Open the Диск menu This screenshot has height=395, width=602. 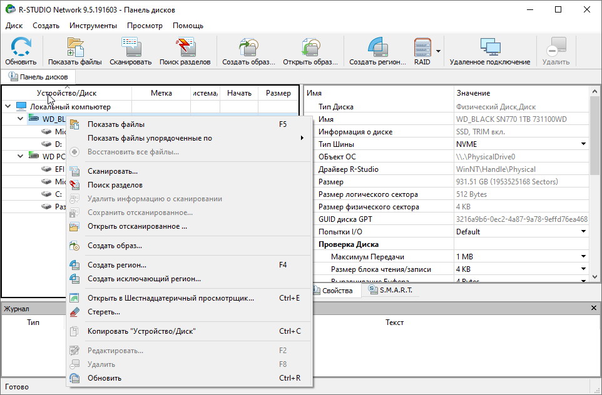[14, 26]
